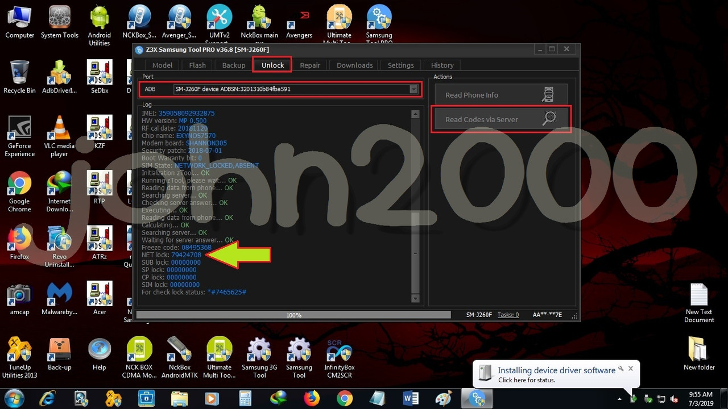Switch to the Downloads tab
728x409 pixels.
[x=354, y=65]
